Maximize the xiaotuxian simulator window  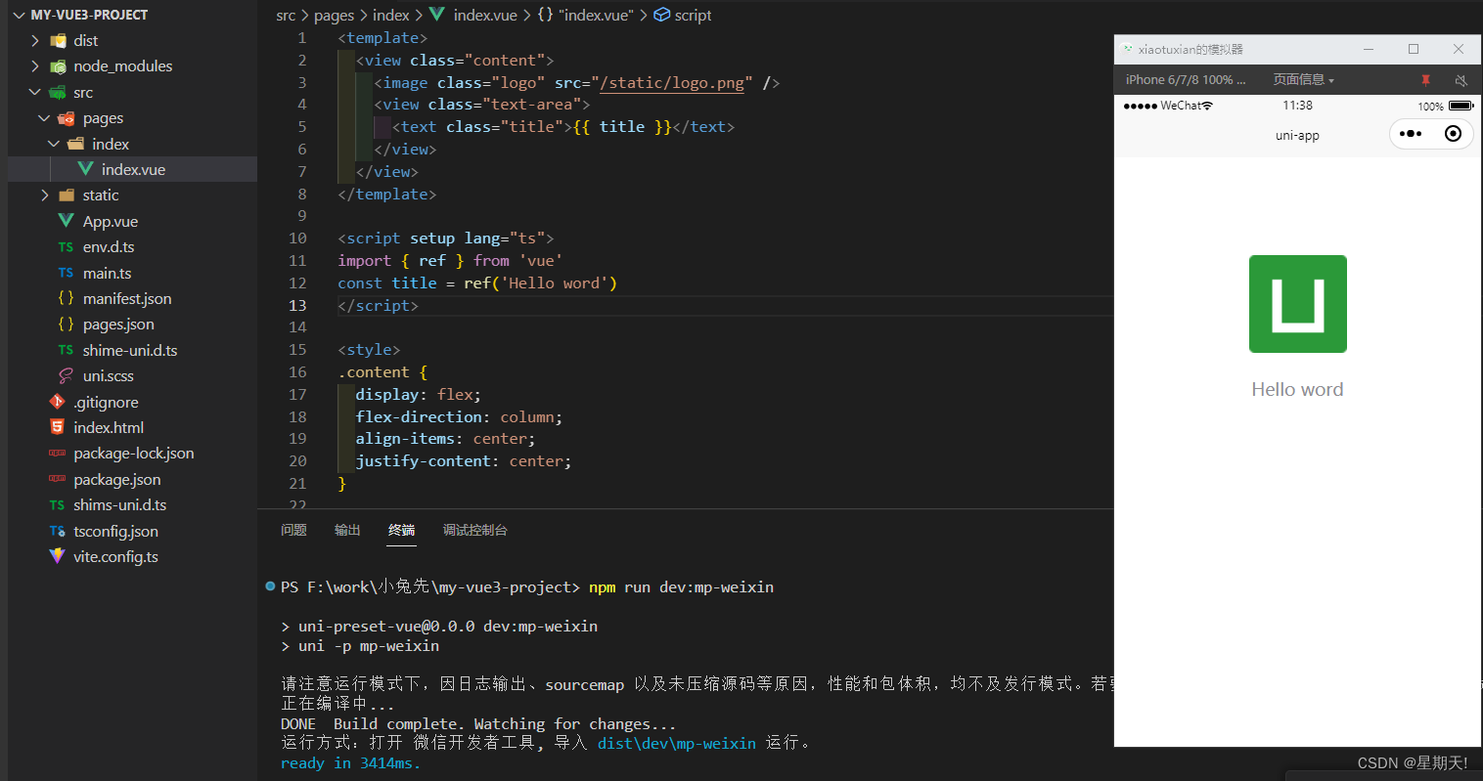click(x=1414, y=49)
